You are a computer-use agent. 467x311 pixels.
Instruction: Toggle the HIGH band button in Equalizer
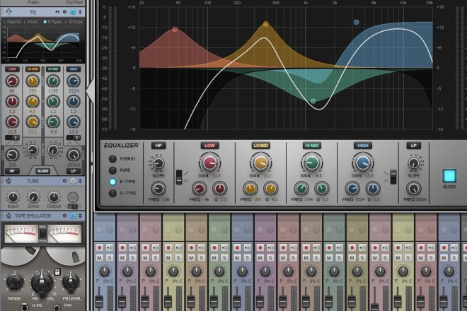[362, 146]
